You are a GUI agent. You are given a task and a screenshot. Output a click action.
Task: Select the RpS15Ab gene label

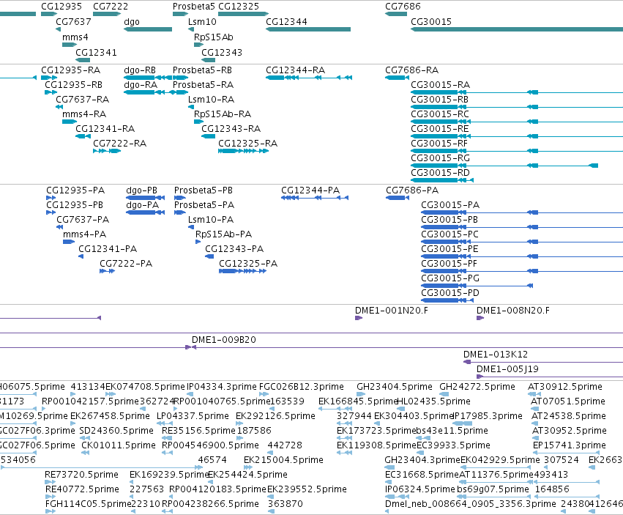tap(213, 37)
